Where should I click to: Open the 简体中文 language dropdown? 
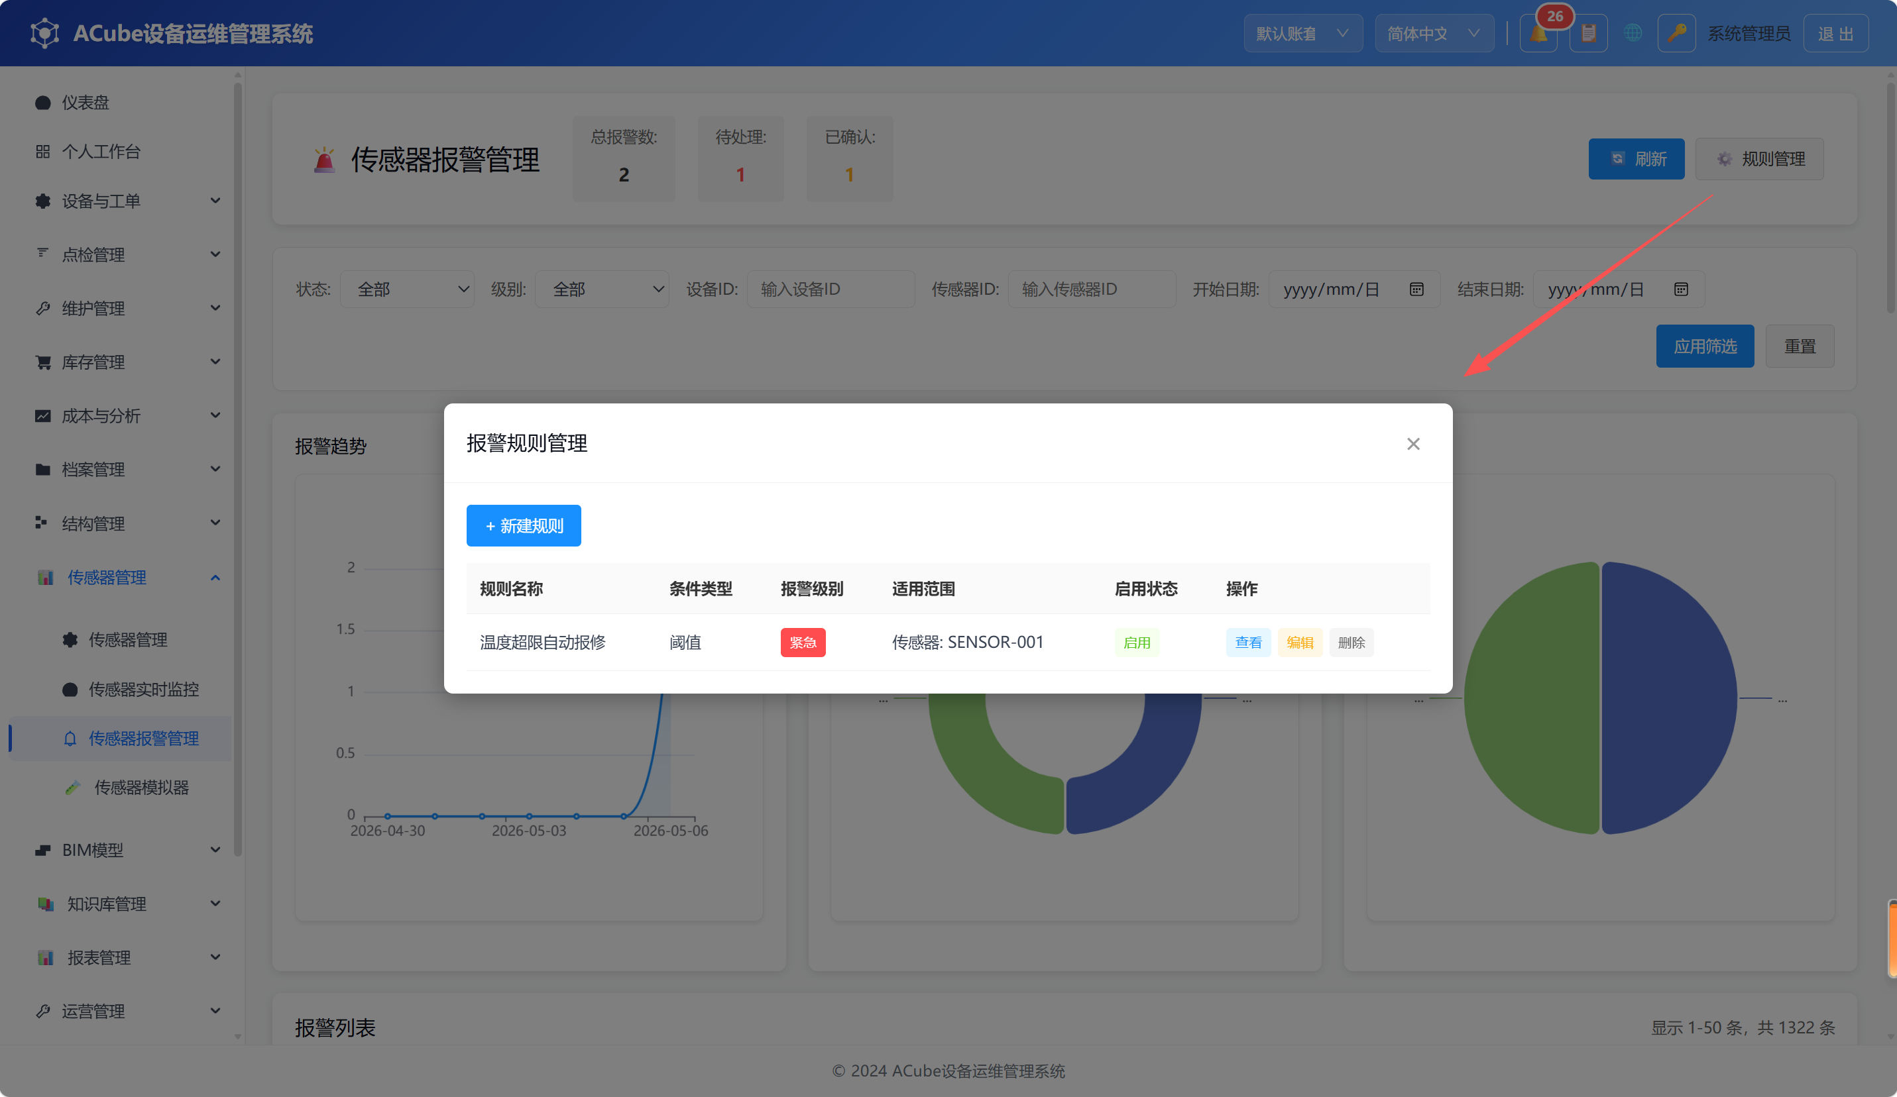coord(1434,34)
